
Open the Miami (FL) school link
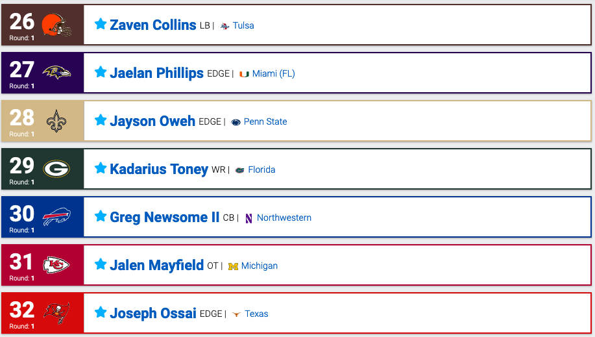point(274,73)
